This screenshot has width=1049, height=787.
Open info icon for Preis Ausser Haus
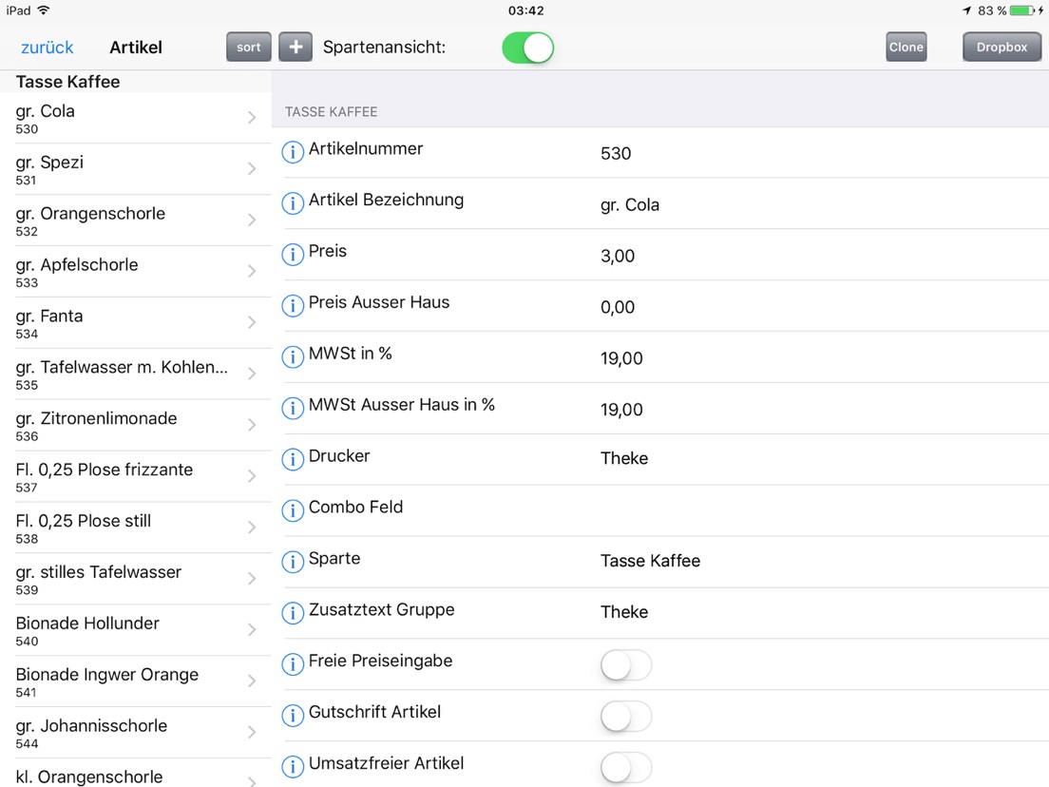(x=293, y=306)
